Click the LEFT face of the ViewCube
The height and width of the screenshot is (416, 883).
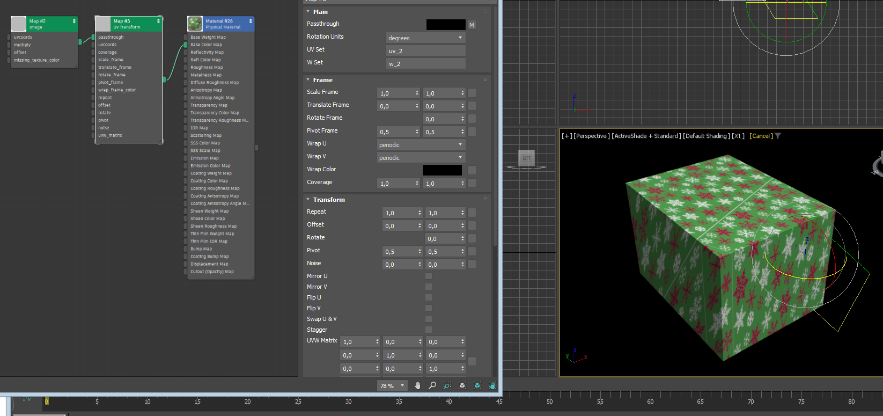(x=526, y=158)
